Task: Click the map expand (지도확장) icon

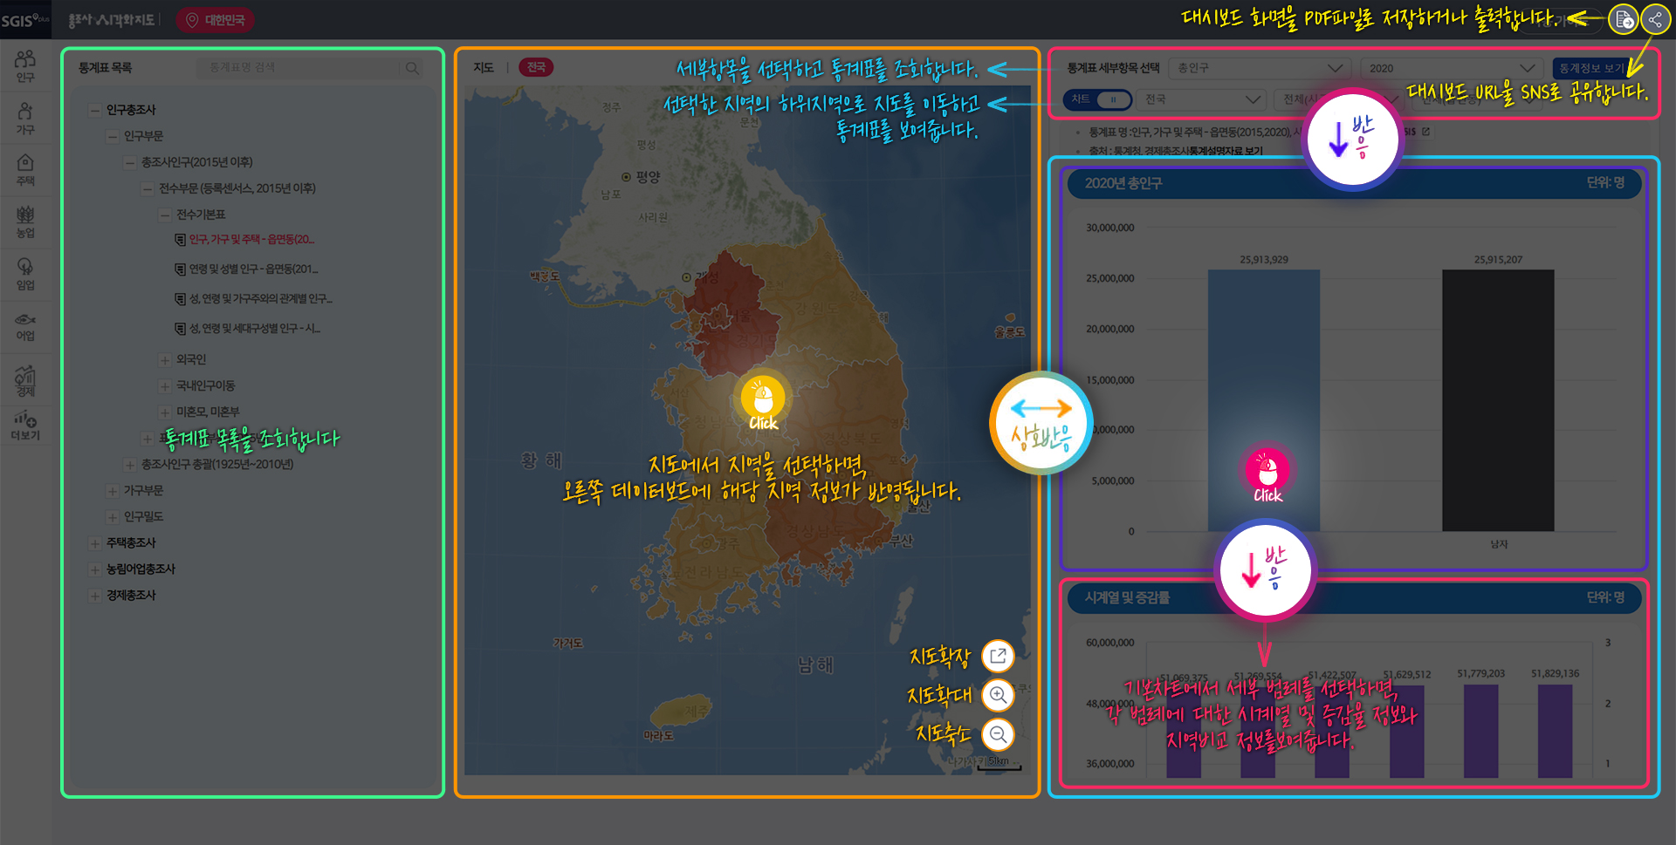Action: point(998,655)
